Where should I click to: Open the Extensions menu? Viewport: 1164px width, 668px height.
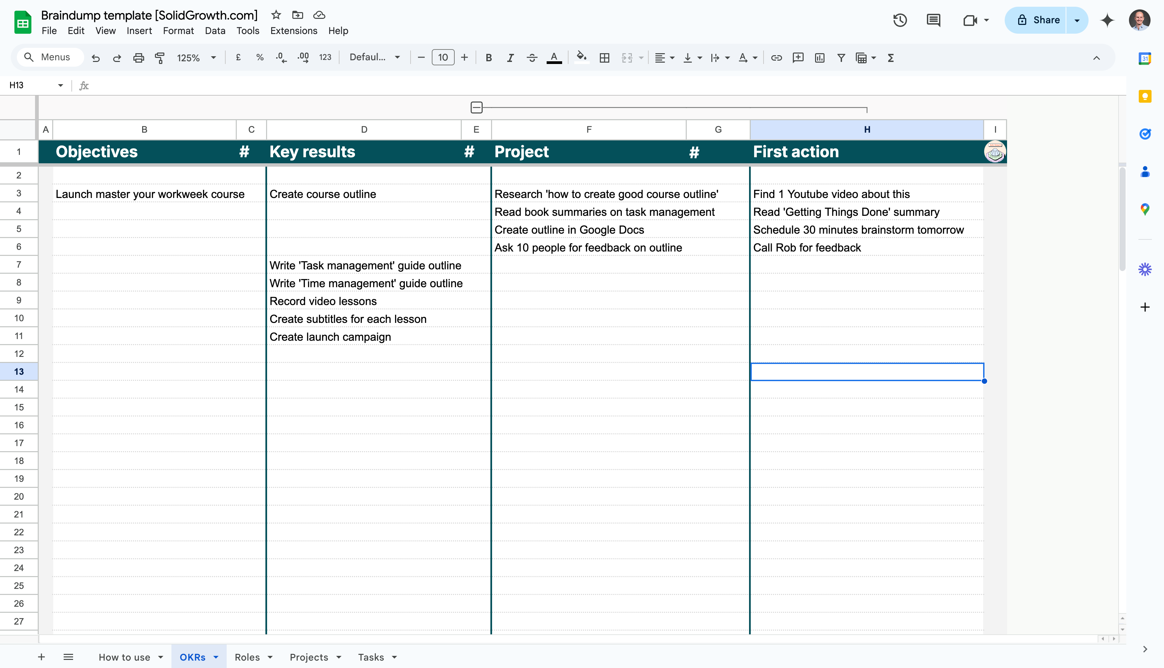[294, 31]
